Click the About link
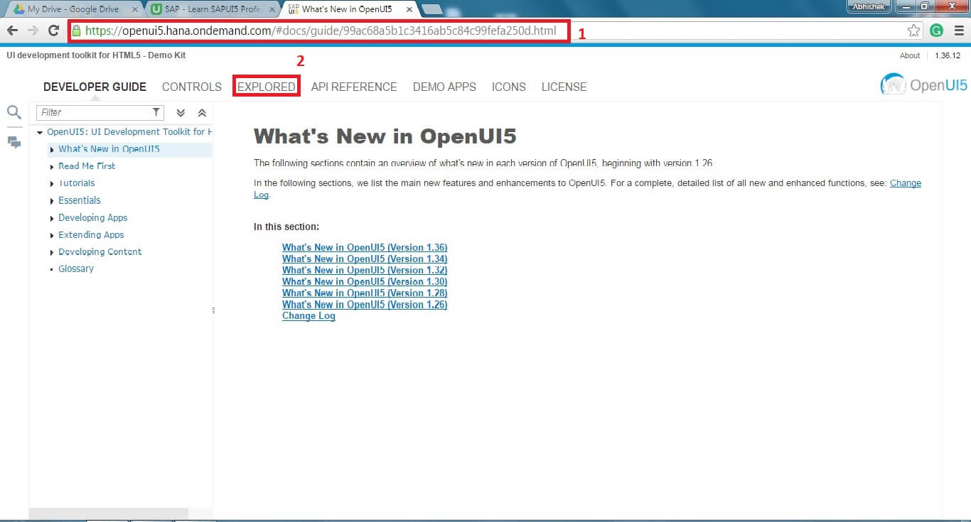 [x=910, y=55]
